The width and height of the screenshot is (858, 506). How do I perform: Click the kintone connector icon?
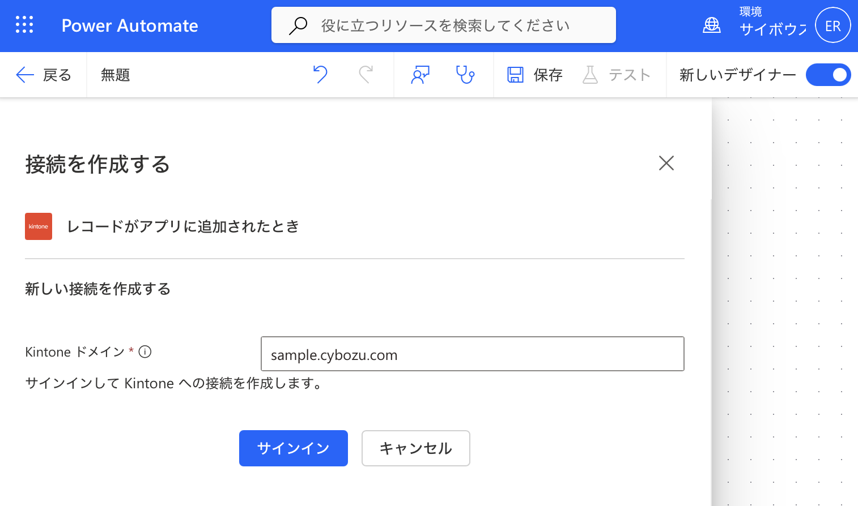[x=39, y=226]
